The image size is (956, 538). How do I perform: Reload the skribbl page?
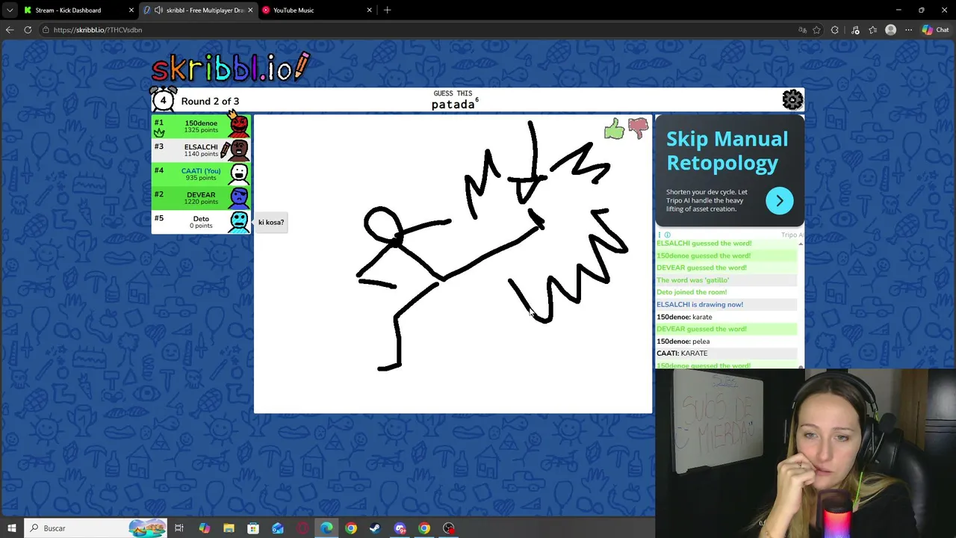pyautogui.click(x=28, y=30)
